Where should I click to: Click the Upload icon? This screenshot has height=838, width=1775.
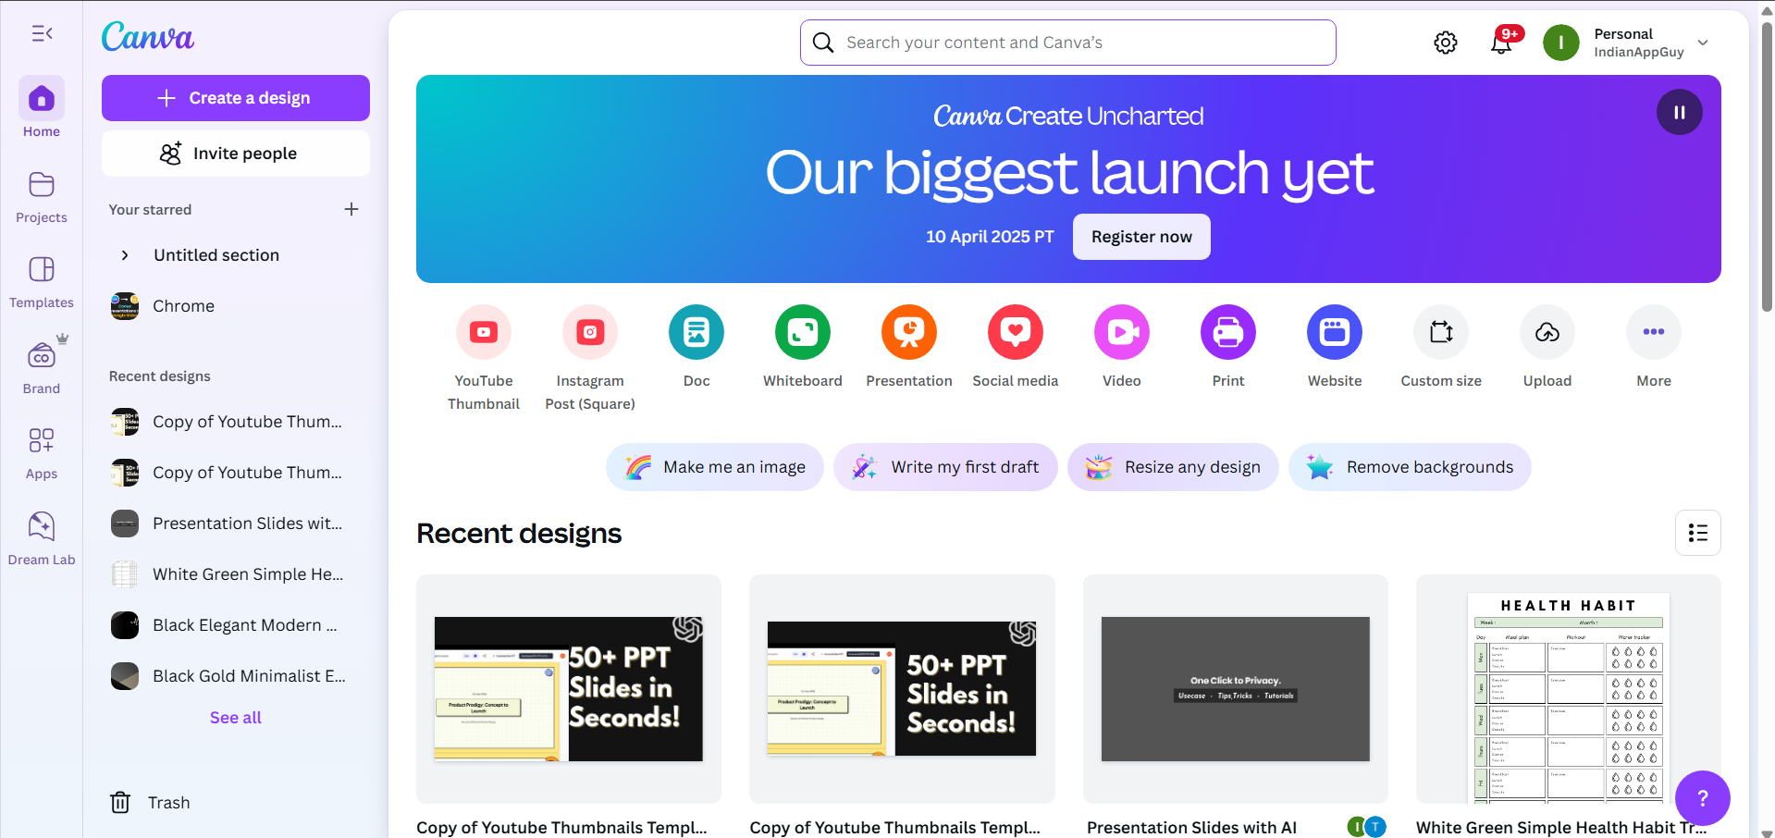[x=1547, y=332]
